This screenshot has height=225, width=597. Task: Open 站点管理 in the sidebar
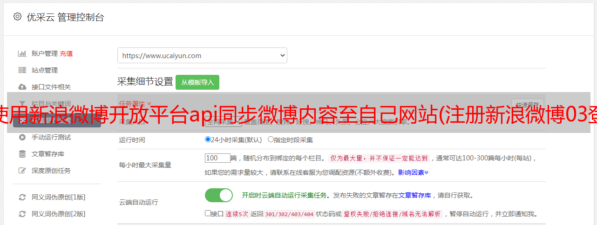click(45, 70)
